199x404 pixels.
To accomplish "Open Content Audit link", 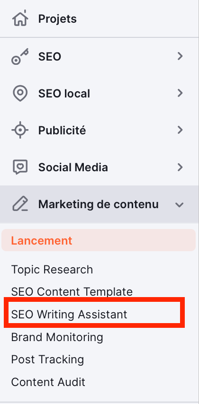I will (48, 382).
